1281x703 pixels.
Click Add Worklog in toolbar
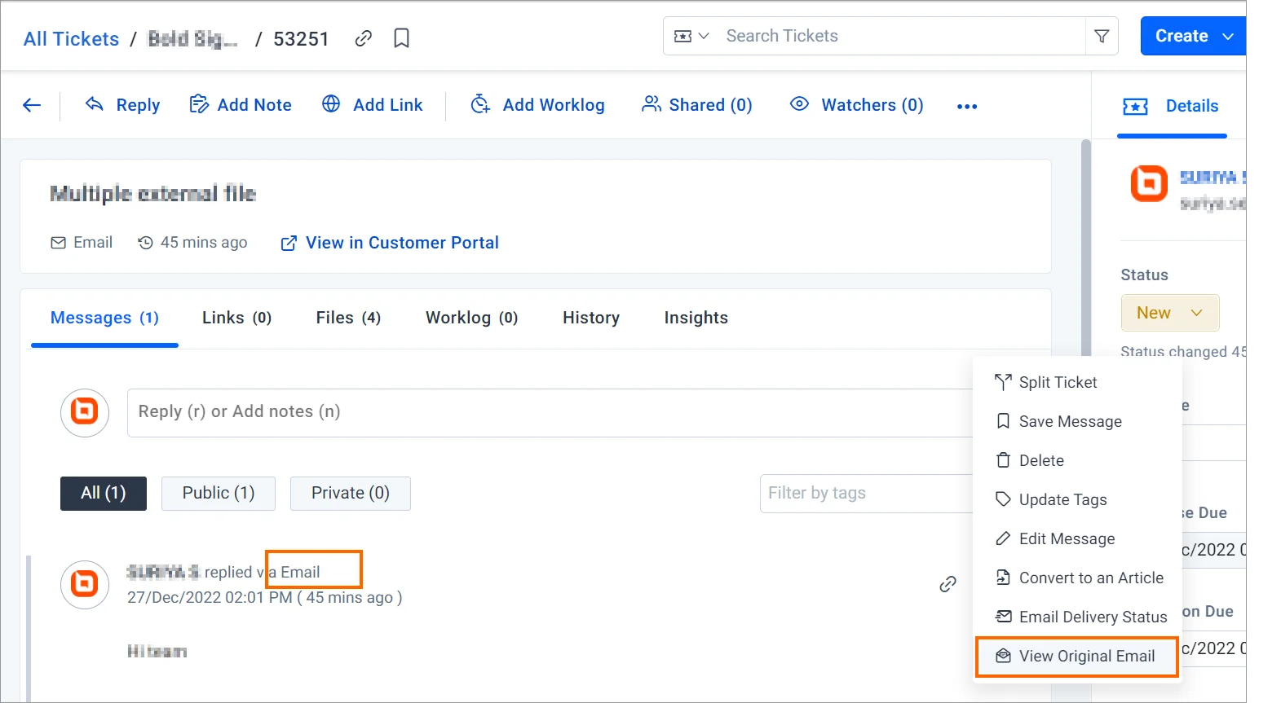pyautogui.click(x=538, y=105)
